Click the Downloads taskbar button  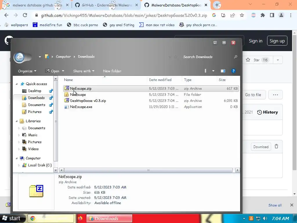(109, 218)
